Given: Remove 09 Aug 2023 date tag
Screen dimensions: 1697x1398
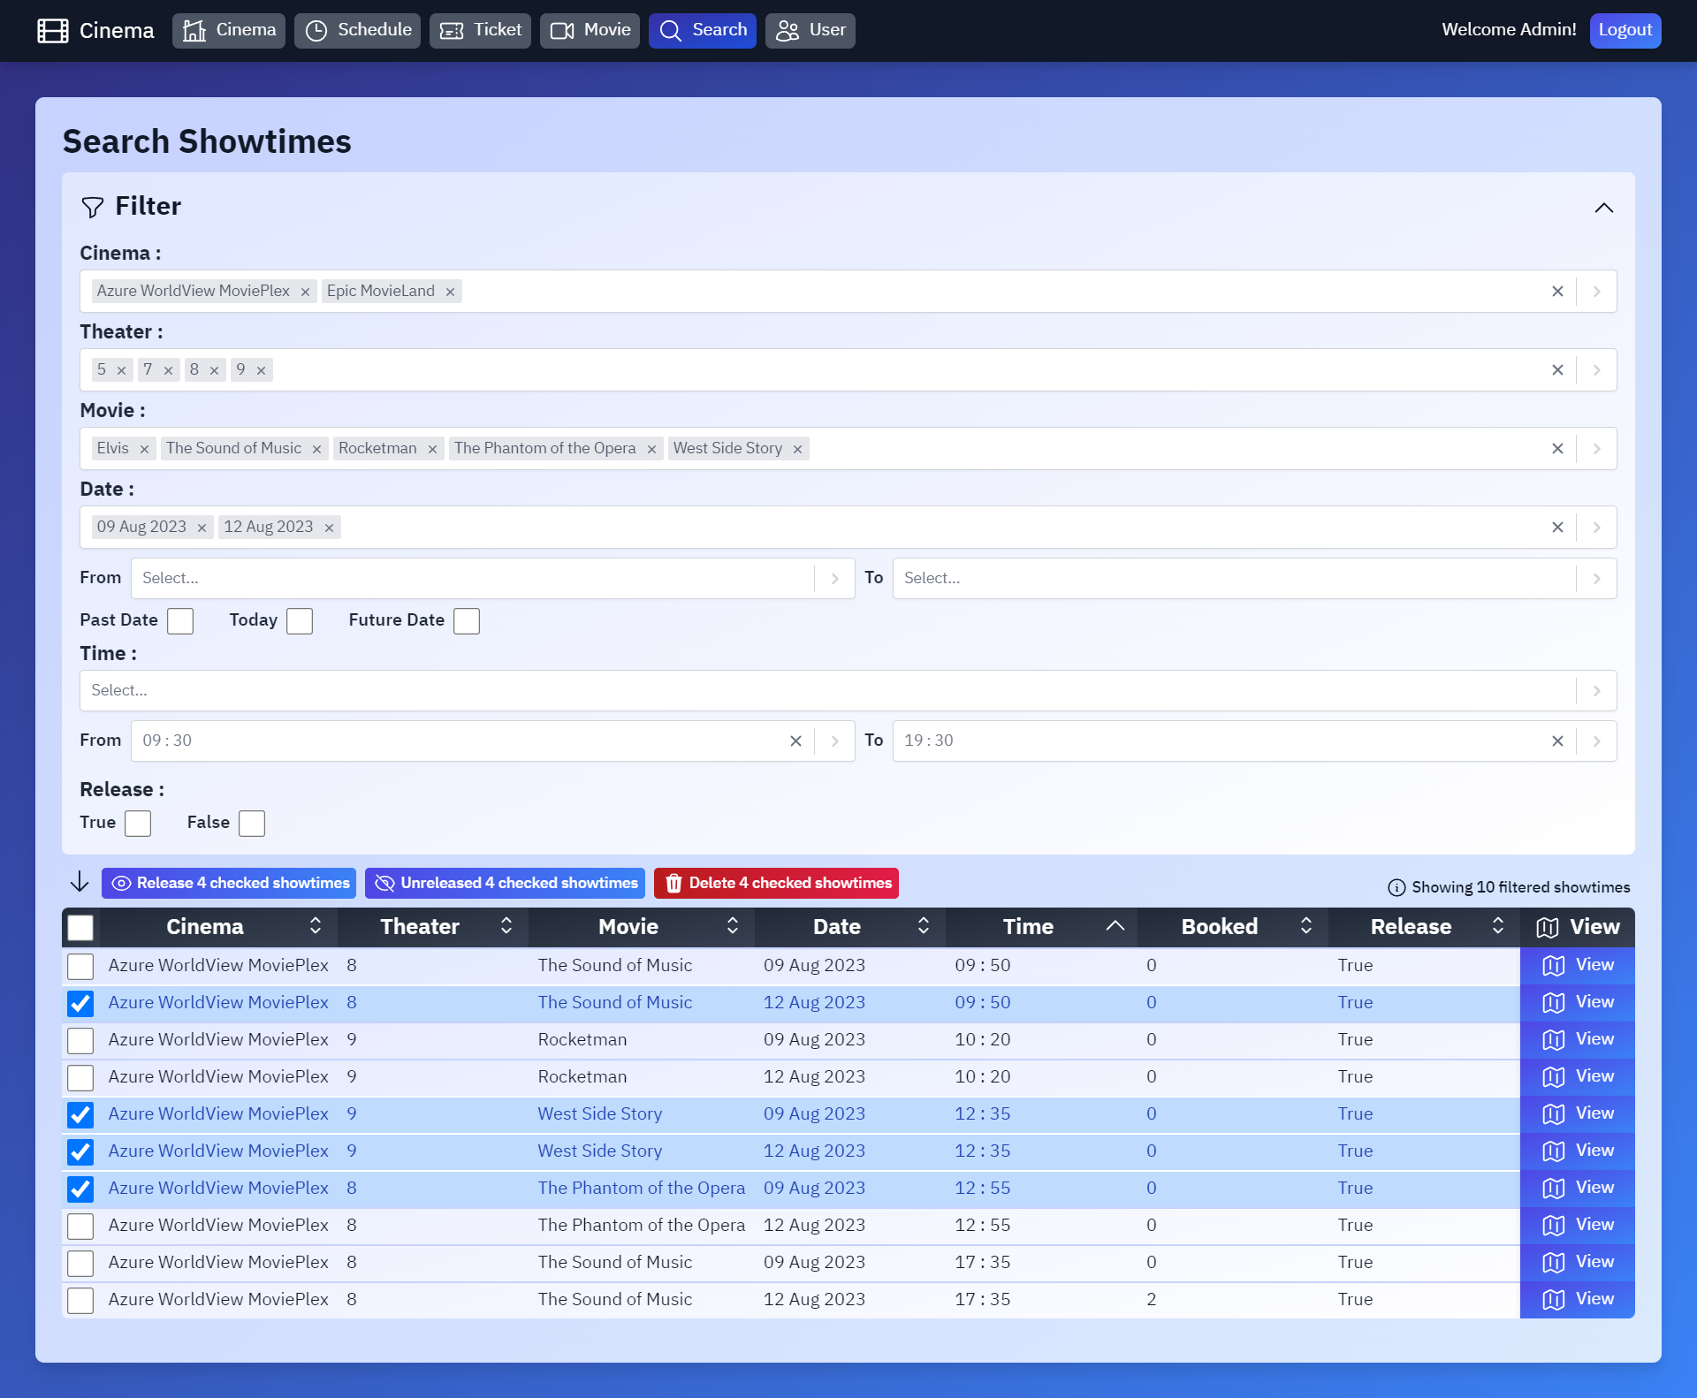Looking at the screenshot, I should (x=202, y=528).
